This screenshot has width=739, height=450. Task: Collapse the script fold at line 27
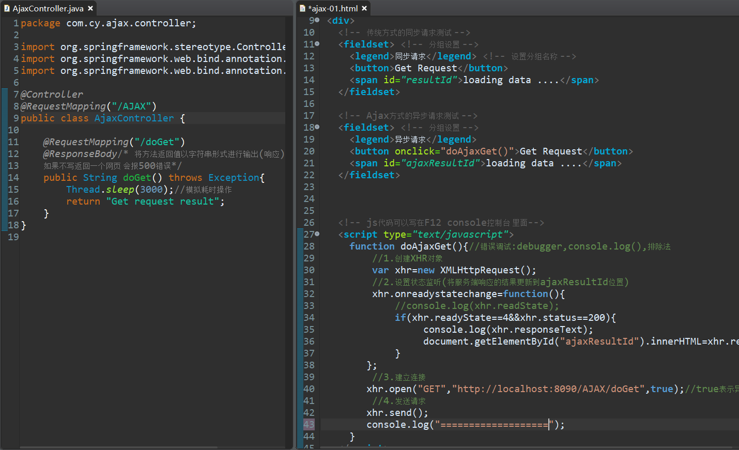click(317, 234)
